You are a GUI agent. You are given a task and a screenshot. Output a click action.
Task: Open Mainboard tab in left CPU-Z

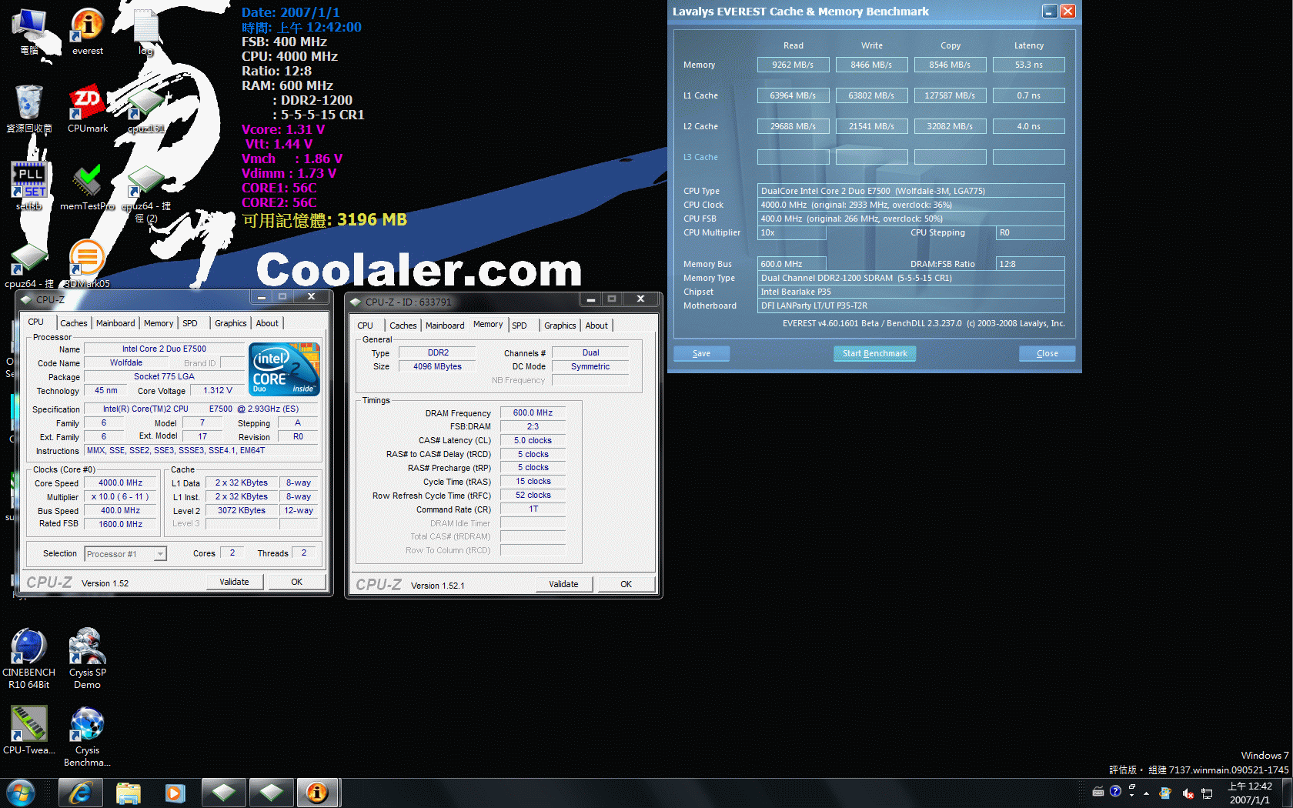(115, 323)
